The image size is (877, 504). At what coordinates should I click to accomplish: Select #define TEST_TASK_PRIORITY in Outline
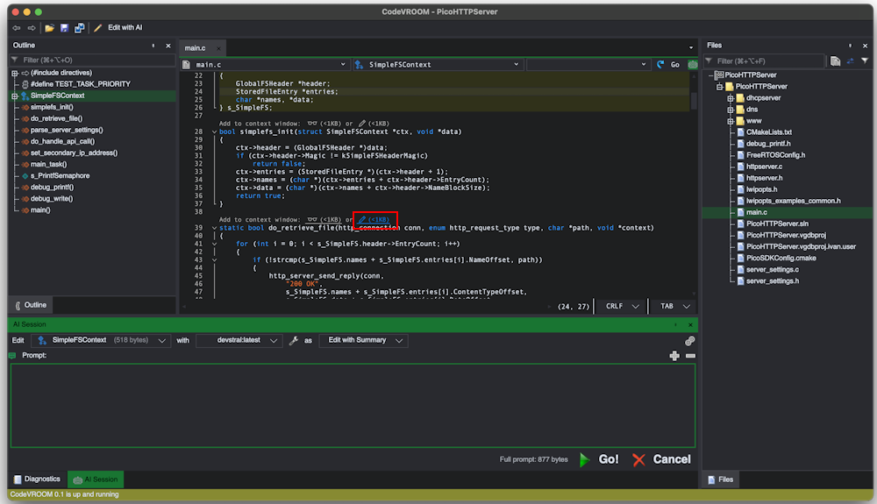pyautogui.click(x=81, y=84)
